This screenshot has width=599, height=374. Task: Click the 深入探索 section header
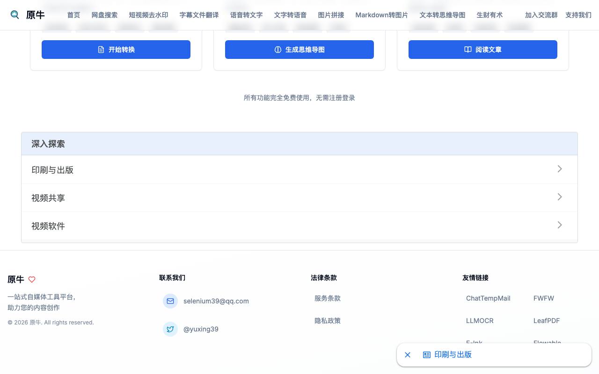pos(299,144)
